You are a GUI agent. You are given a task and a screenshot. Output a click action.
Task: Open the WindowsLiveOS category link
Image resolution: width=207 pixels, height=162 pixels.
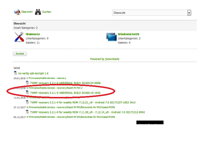point(128,34)
